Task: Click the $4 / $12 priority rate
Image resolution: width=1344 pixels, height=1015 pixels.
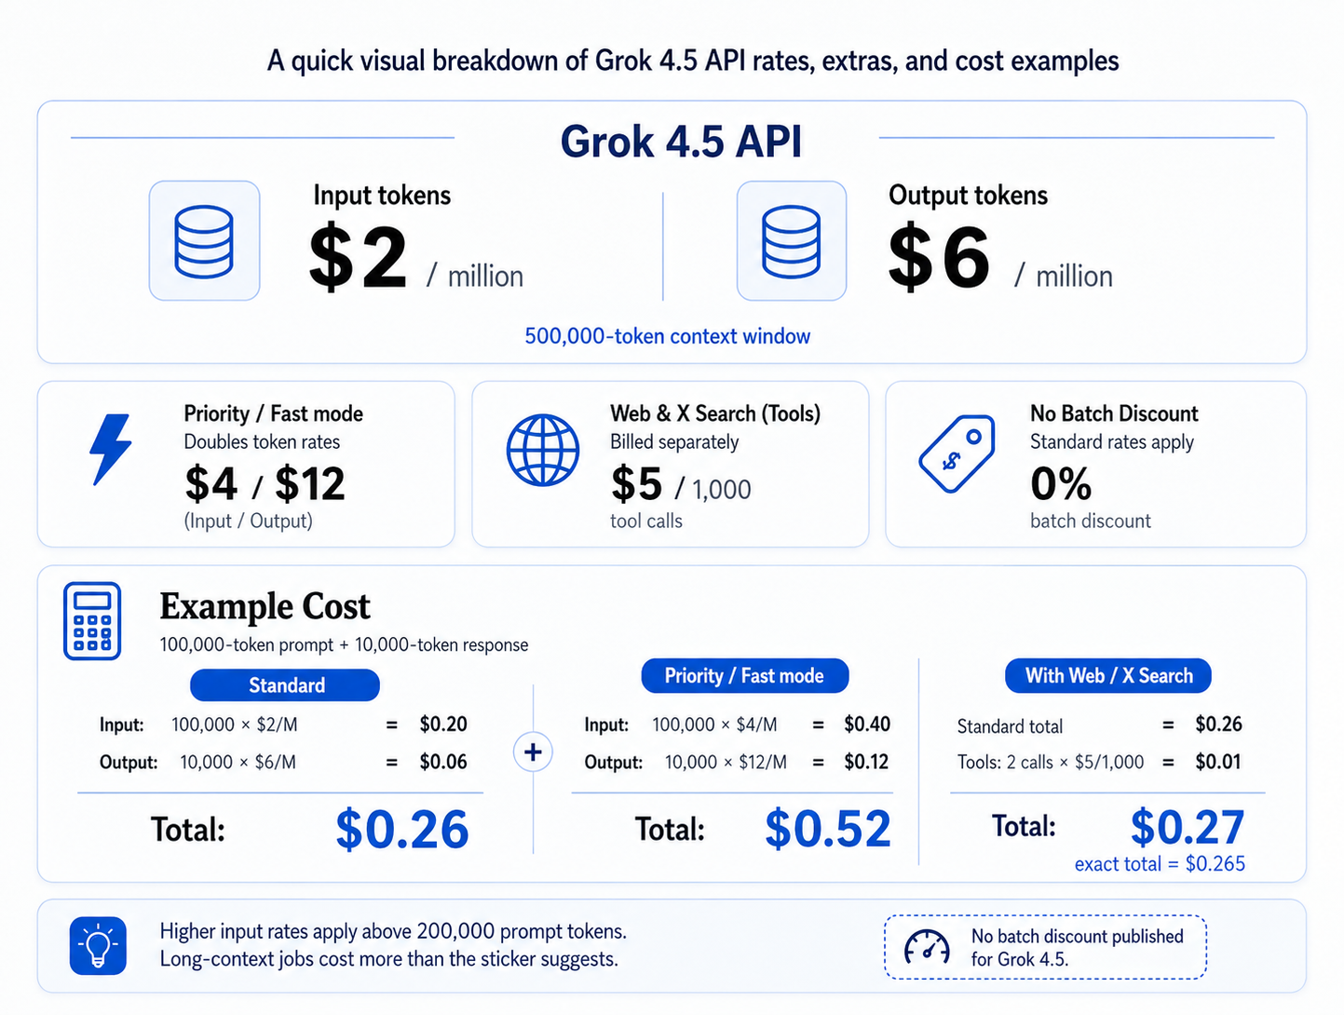Action: [265, 484]
